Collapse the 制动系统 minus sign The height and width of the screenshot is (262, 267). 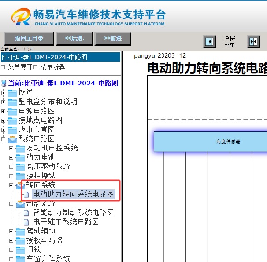click(11, 204)
